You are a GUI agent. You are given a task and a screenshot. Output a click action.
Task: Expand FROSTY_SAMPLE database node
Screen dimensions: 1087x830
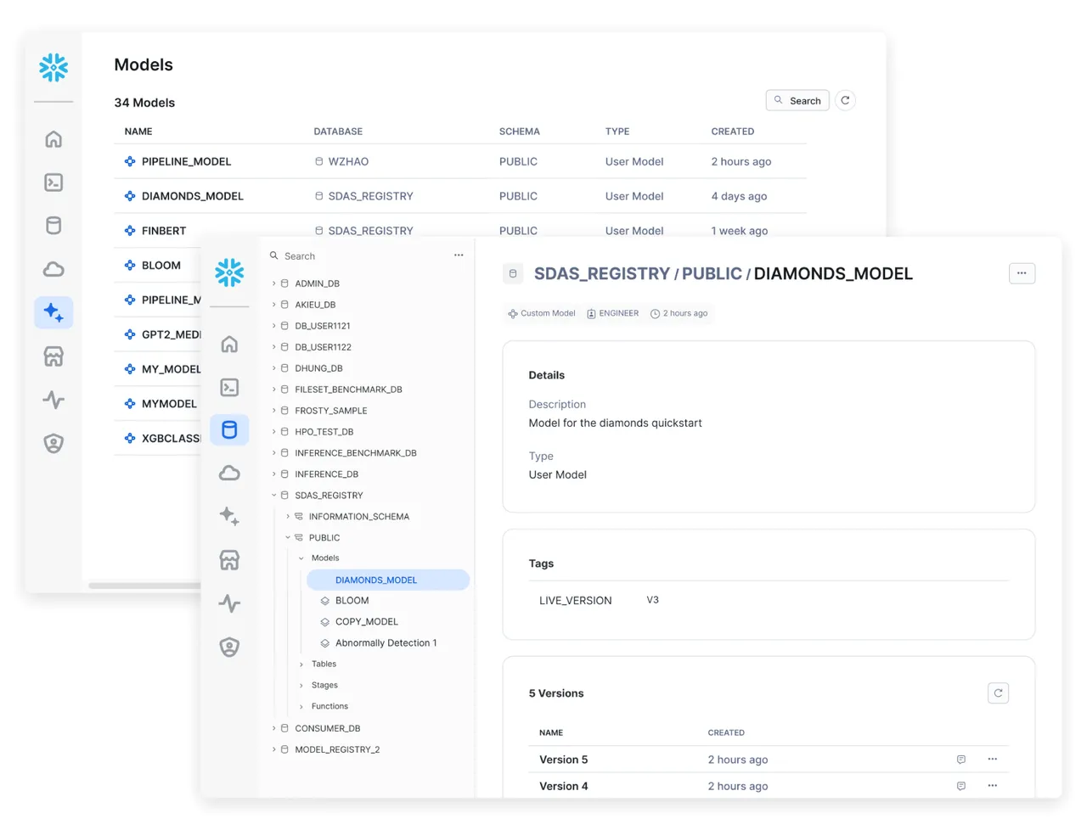pyautogui.click(x=273, y=411)
